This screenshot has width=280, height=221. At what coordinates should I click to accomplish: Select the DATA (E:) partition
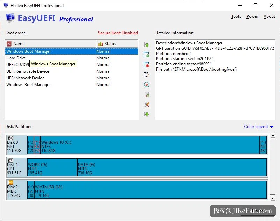tap(172, 167)
